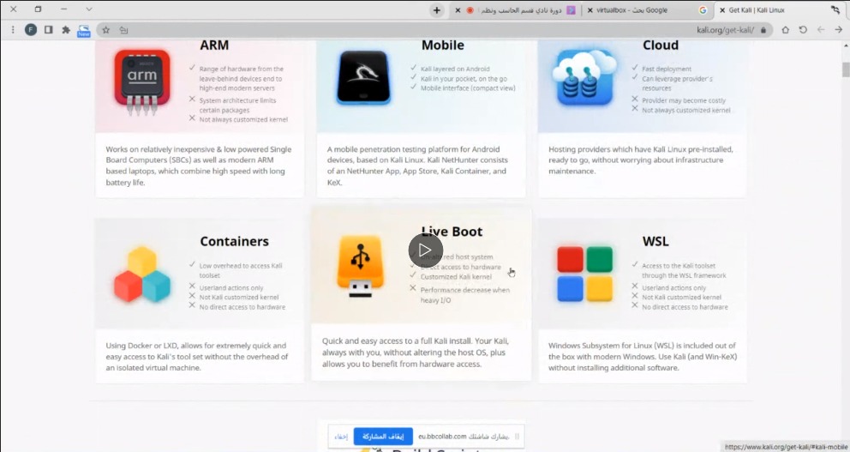Open the profile avatar labeled F
This screenshot has height=452, width=850.
(x=31, y=30)
